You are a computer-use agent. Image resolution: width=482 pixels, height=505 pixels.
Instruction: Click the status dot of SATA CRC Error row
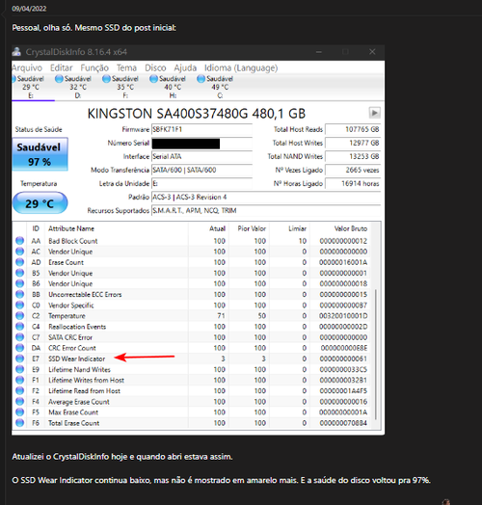19,337
